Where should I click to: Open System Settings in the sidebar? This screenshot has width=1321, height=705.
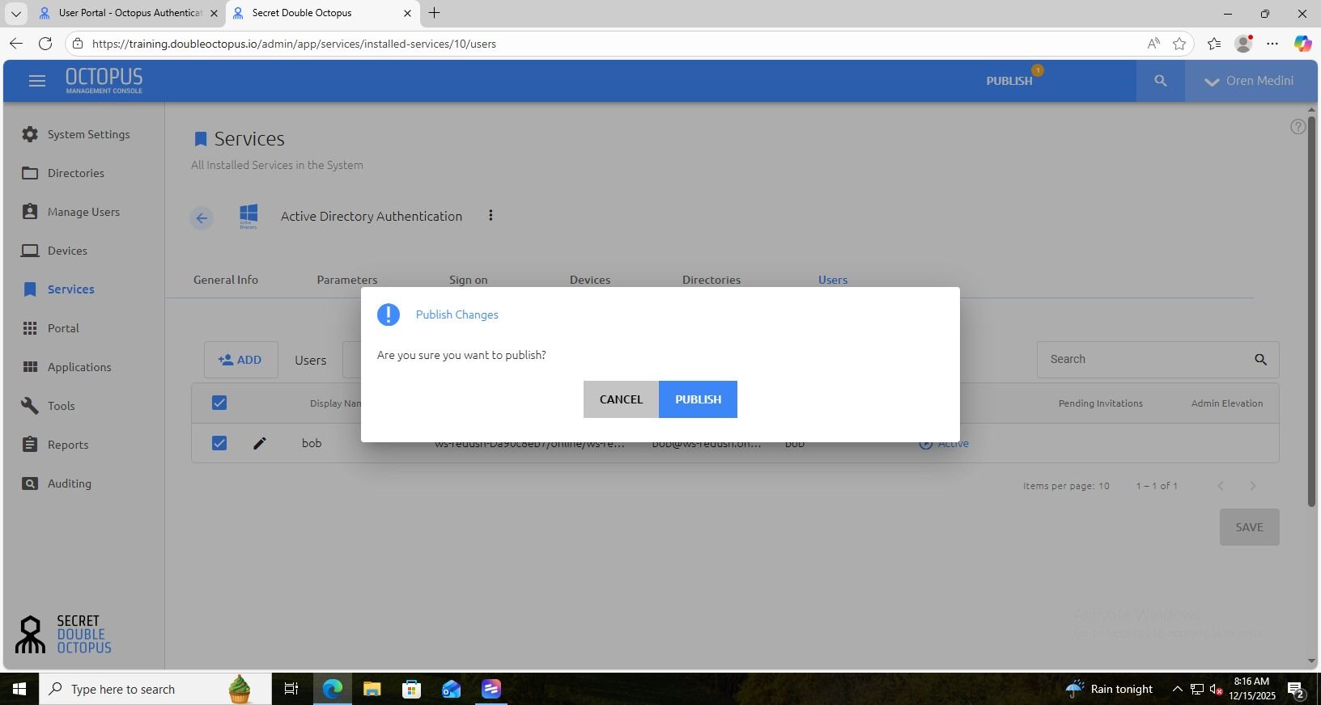tap(88, 134)
